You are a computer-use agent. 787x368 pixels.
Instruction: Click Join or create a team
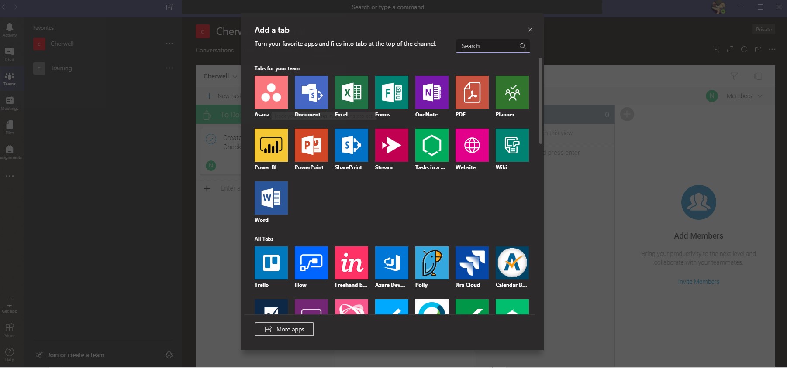coord(70,355)
